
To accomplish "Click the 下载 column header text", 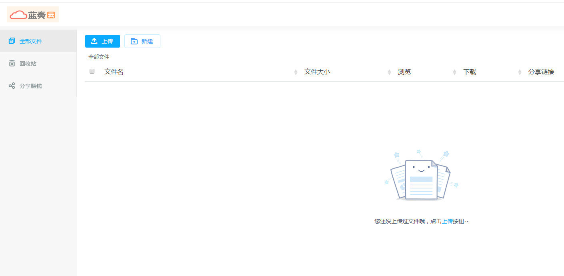I will point(470,72).
